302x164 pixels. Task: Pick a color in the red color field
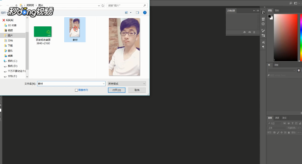point(285,37)
